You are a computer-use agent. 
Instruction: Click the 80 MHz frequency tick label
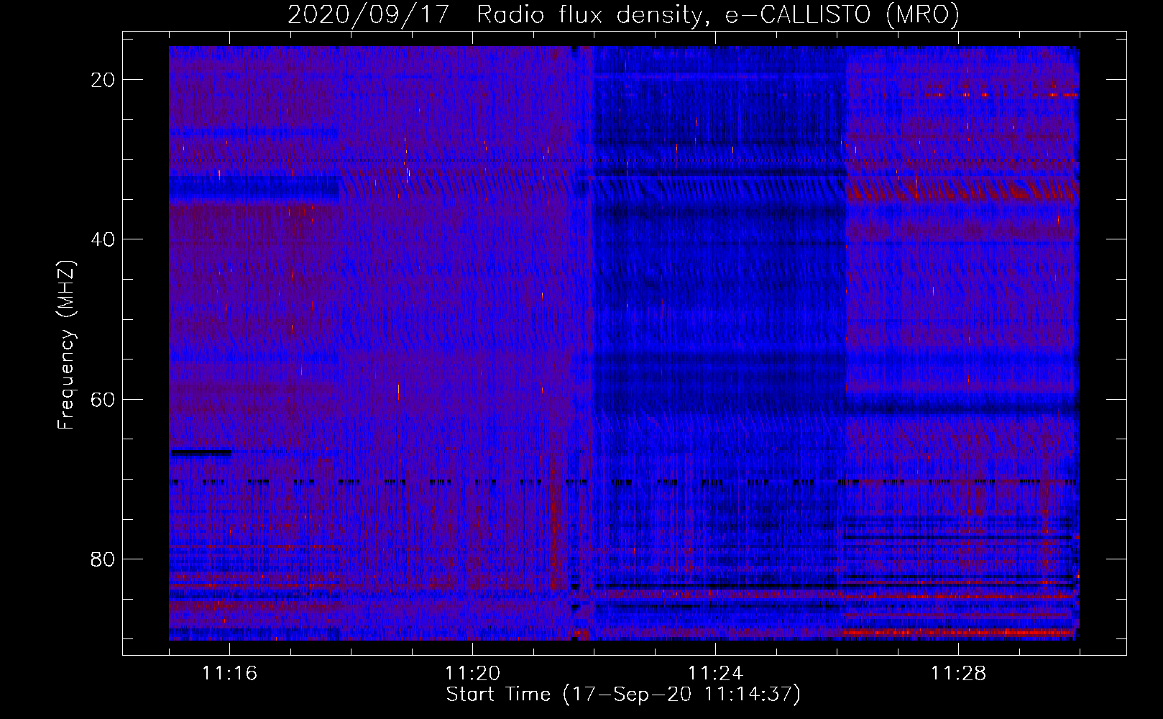click(103, 559)
